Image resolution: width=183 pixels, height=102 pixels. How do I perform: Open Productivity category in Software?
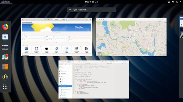click(80, 37)
